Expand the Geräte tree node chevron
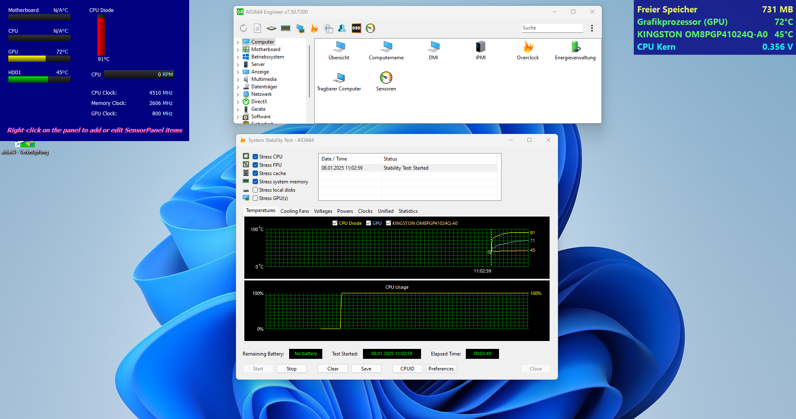The image size is (796, 419). pos(238,110)
